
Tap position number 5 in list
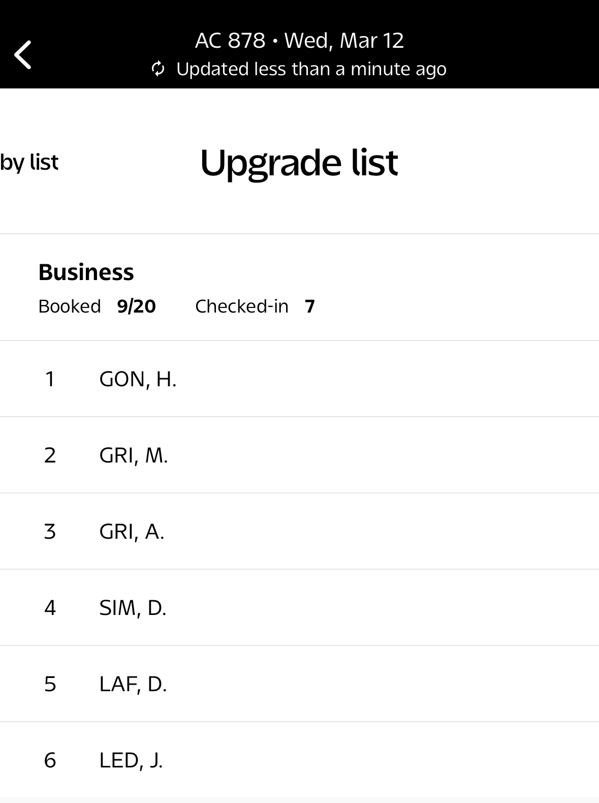50,684
